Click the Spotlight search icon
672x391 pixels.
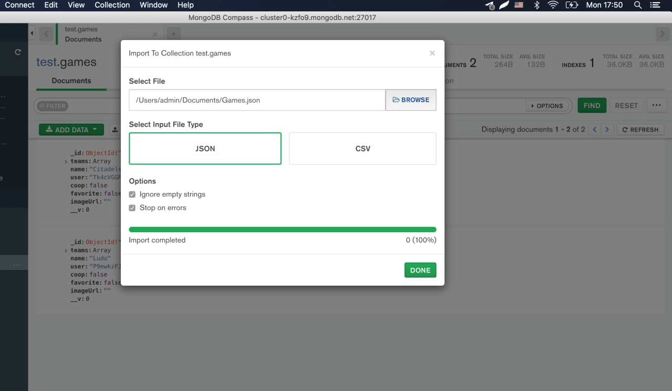[638, 5]
